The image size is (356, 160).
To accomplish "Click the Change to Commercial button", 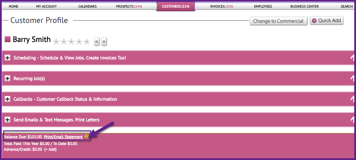I will [278, 21].
